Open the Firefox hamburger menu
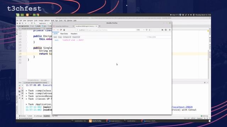This screenshot has width=227, height=127. click(x=170, y=30)
